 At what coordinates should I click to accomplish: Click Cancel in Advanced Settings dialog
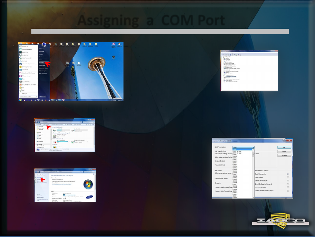tap(284, 151)
